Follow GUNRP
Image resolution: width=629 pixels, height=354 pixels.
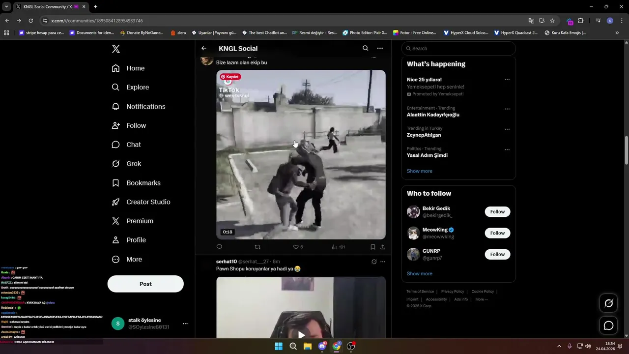(497, 254)
